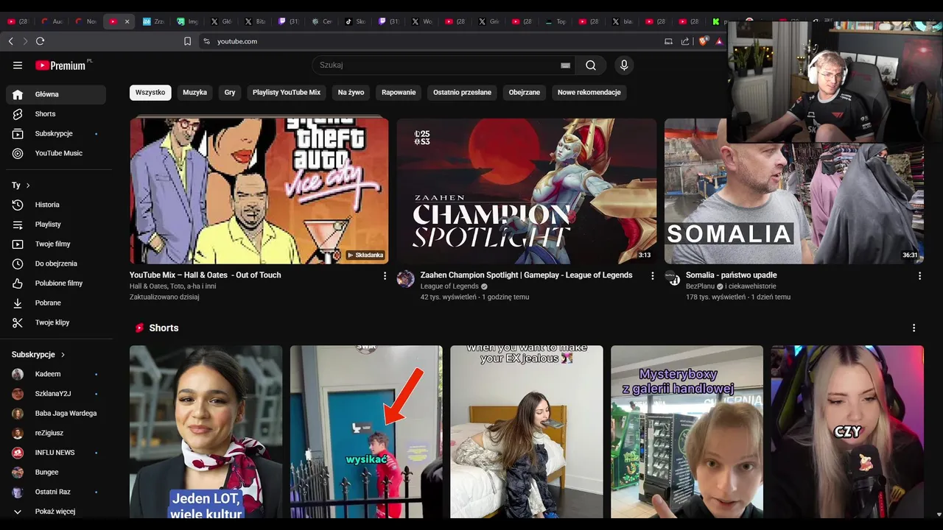The width and height of the screenshot is (943, 530).
Task: Select the Gry filter chip
Action: click(230, 93)
